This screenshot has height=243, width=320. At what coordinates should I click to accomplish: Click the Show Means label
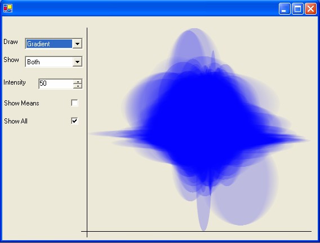(x=21, y=103)
